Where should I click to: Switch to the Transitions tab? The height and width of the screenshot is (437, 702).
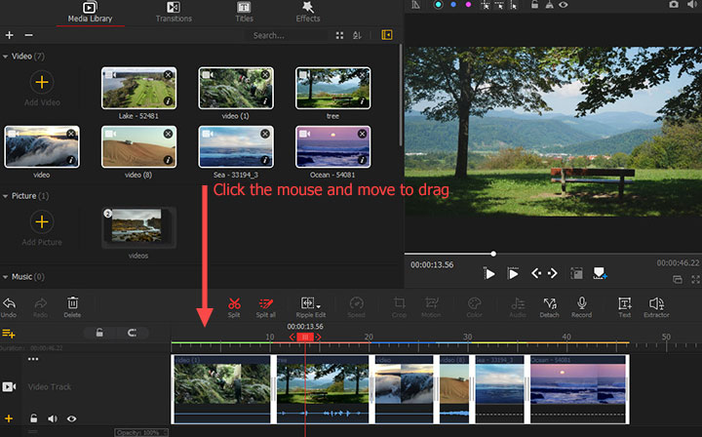tap(174, 13)
